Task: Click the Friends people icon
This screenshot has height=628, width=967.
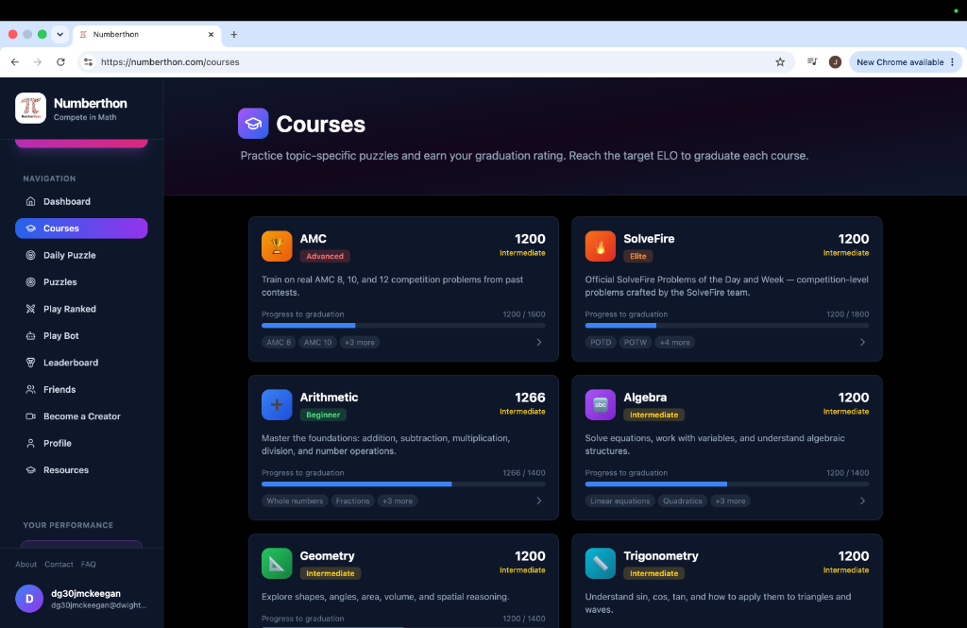Action: click(x=30, y=389)
